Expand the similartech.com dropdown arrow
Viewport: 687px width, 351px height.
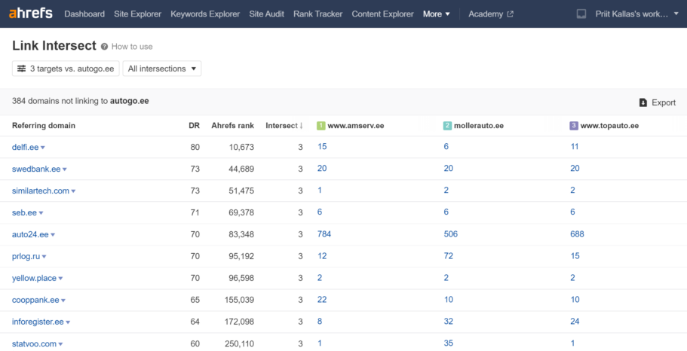pos(73,191)
